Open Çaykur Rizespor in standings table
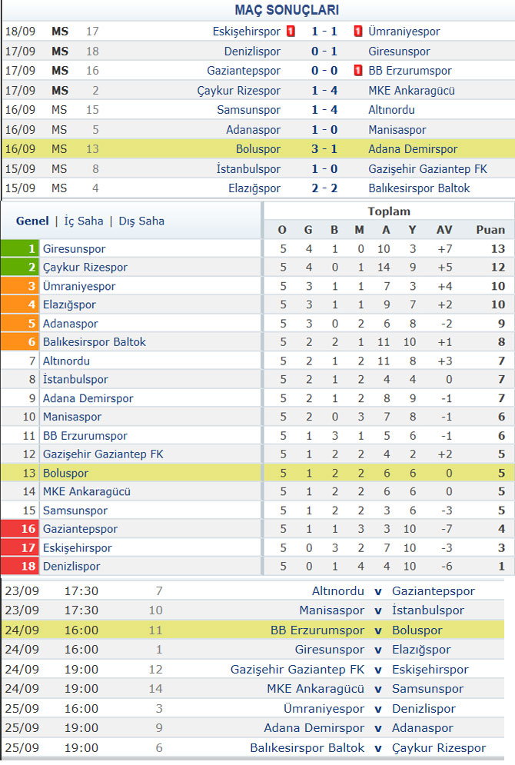Image resolution: width=515 pixels, height=765 pixels. [x=85, y=268]
